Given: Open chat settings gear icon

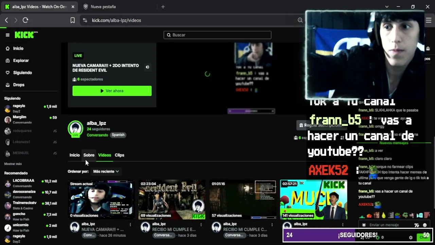Looking at the screenshot, I should click(x=411, y=238).
